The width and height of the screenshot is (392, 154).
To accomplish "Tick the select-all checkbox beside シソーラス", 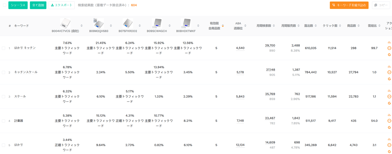I will 5,5.
